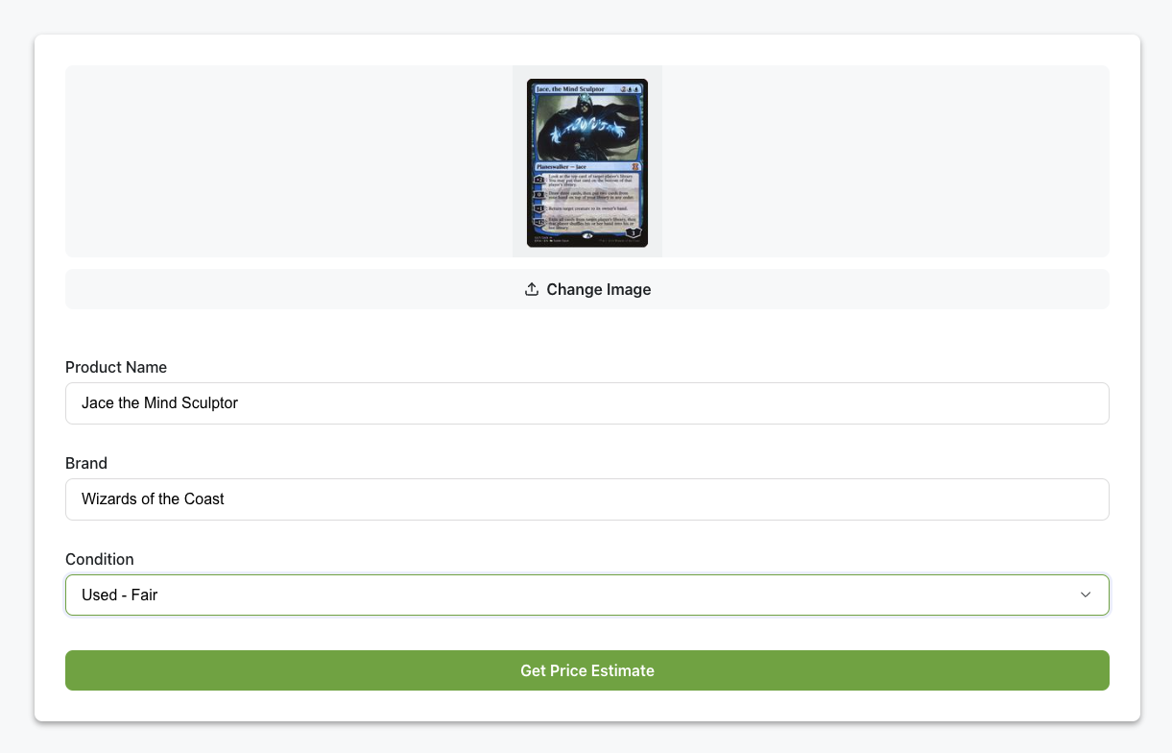Click the Condition label text
Viewport: 1172px width, 753px height.
100,559
